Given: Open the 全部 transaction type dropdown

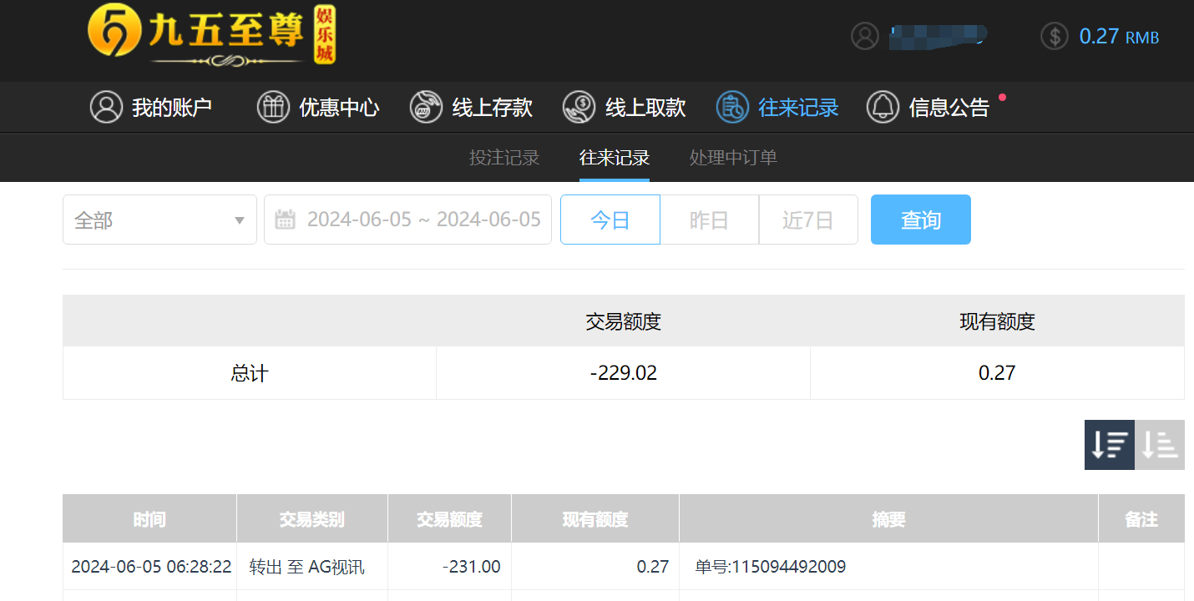Looking at the screenshot, I should (159, 219).
